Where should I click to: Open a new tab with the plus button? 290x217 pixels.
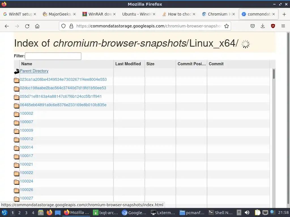(284, 14)
